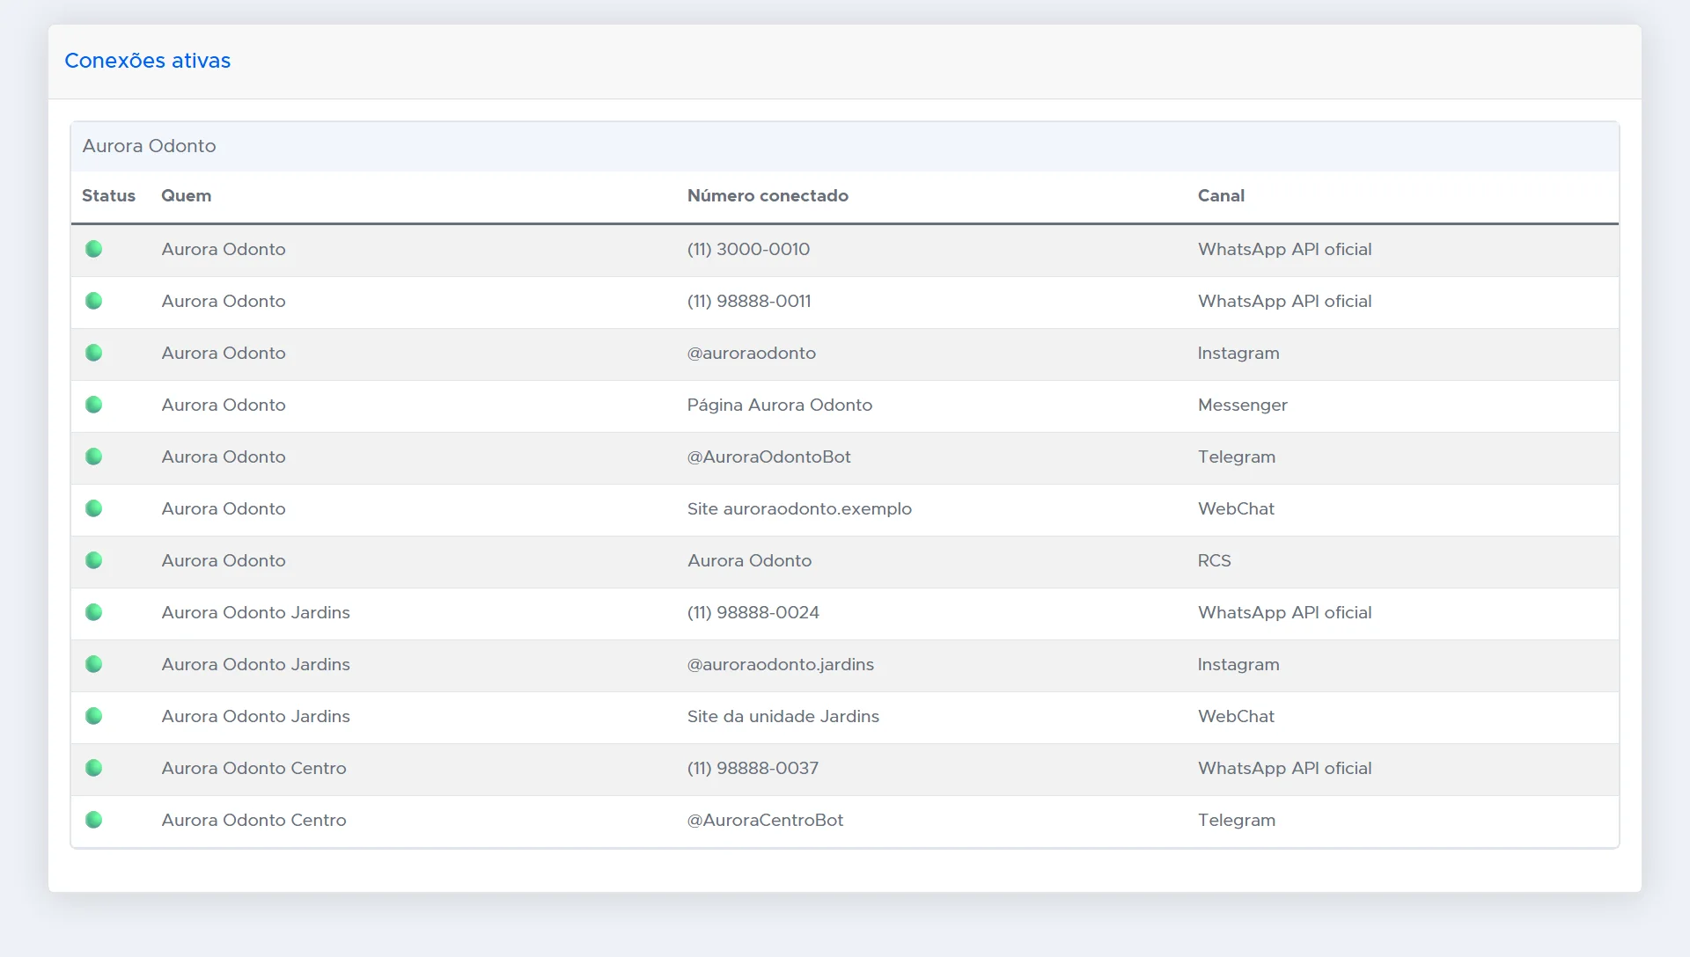This screenshot has width=1690, height=957.
Task: Click Telegram channel in the @AuroraOdontoBot row
Action: (x=1236, y=457)
